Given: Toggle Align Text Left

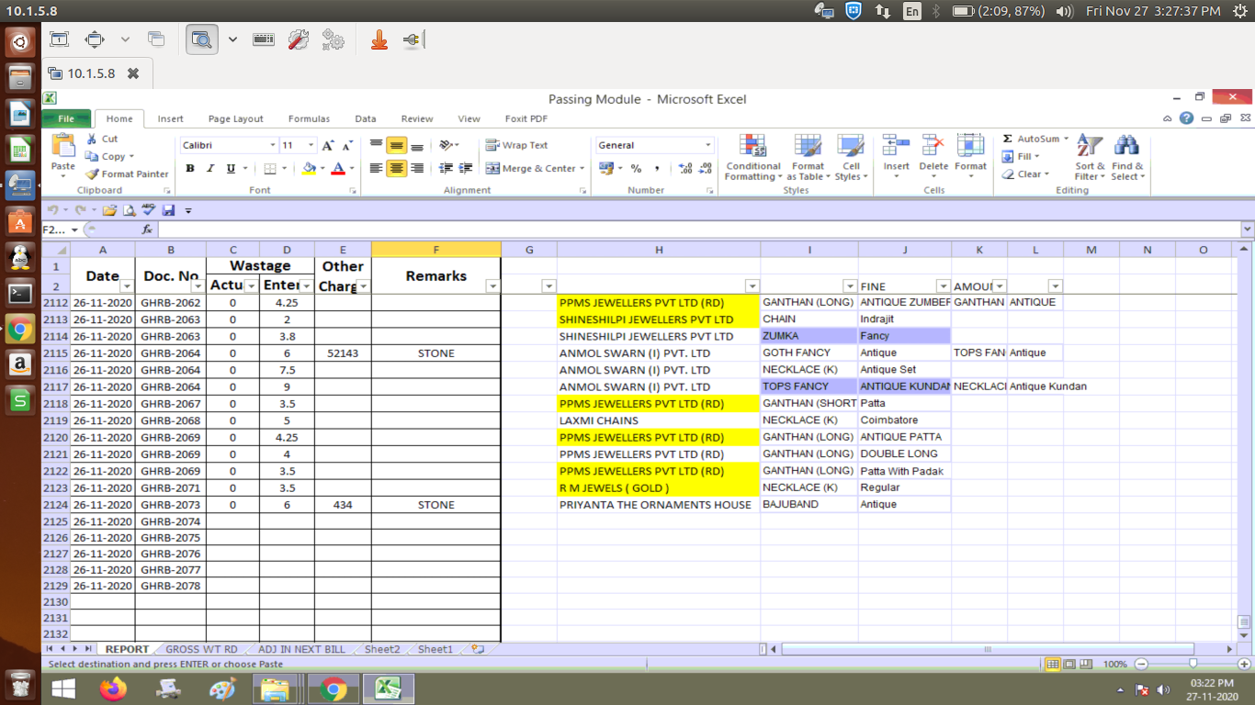Looking at the screenshot, I should click(376, 168).
